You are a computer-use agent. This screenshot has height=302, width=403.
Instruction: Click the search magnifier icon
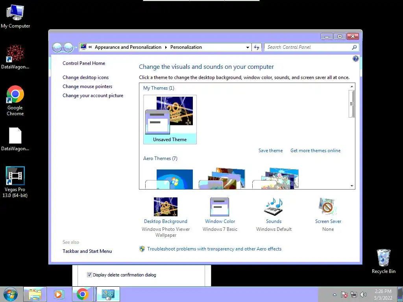click(354, 47)
